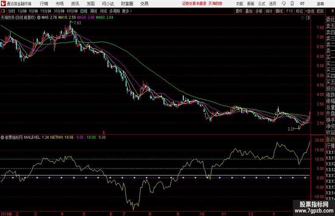This screenshot has width=335, height=216.
Task: Open the 问小达 menu
Action: [108, 4]
